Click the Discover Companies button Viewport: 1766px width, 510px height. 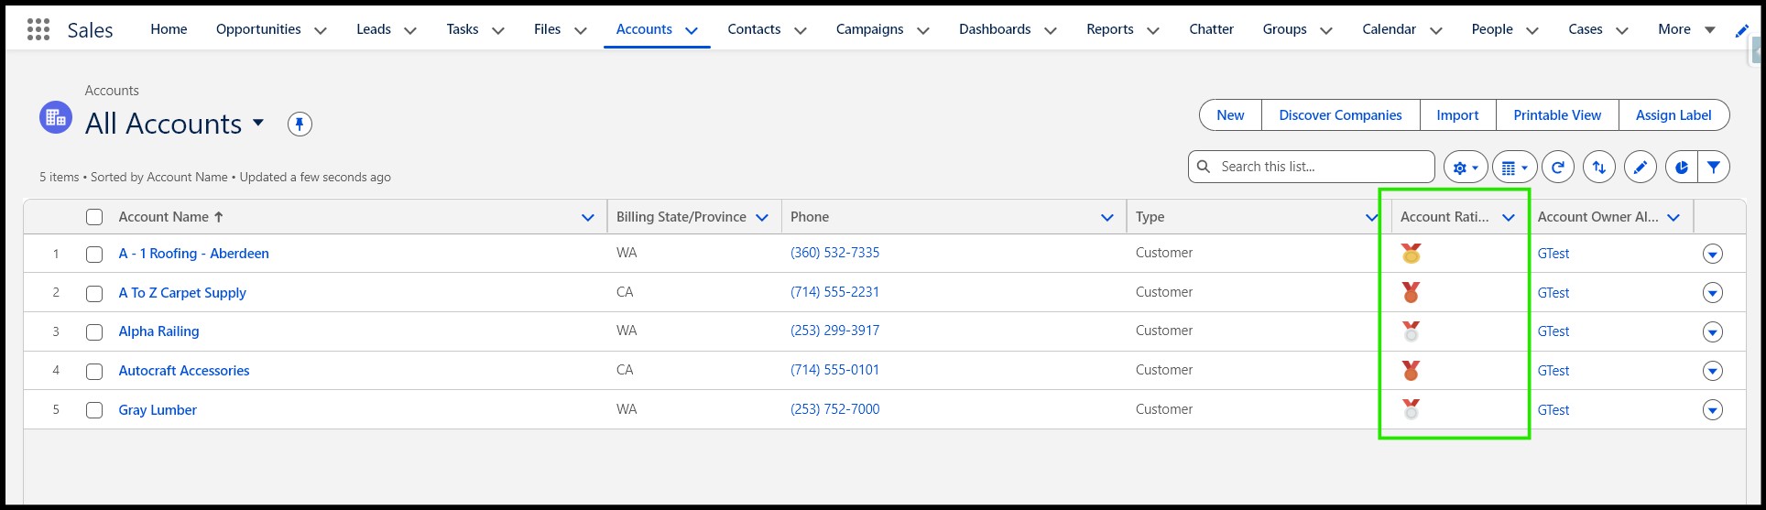tap(1340, 115)
